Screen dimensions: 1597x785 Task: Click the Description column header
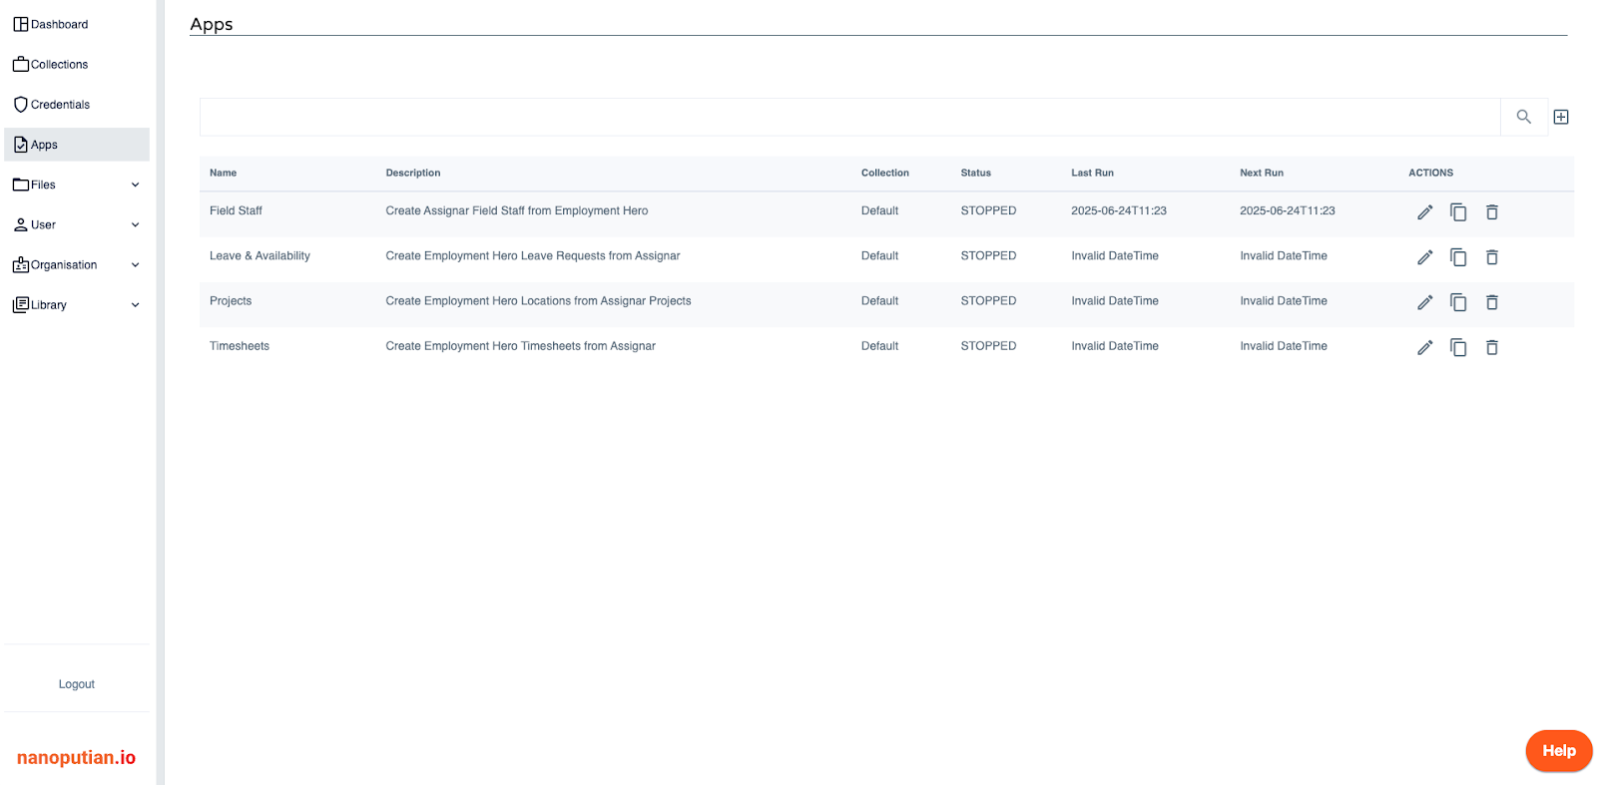click(x=413, y=173)
